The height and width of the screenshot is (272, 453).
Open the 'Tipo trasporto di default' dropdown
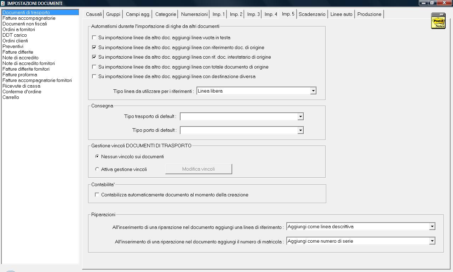[300, 116]
